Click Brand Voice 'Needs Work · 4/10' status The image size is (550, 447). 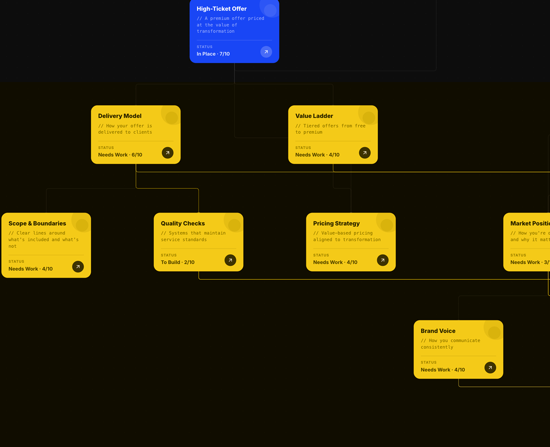pos(443,370)
